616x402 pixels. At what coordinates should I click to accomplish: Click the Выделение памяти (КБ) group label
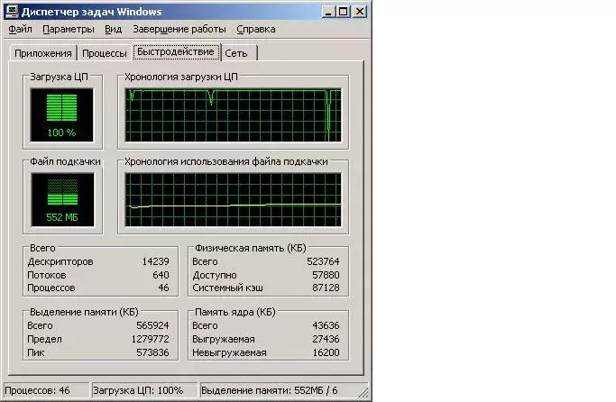point(84,312)
